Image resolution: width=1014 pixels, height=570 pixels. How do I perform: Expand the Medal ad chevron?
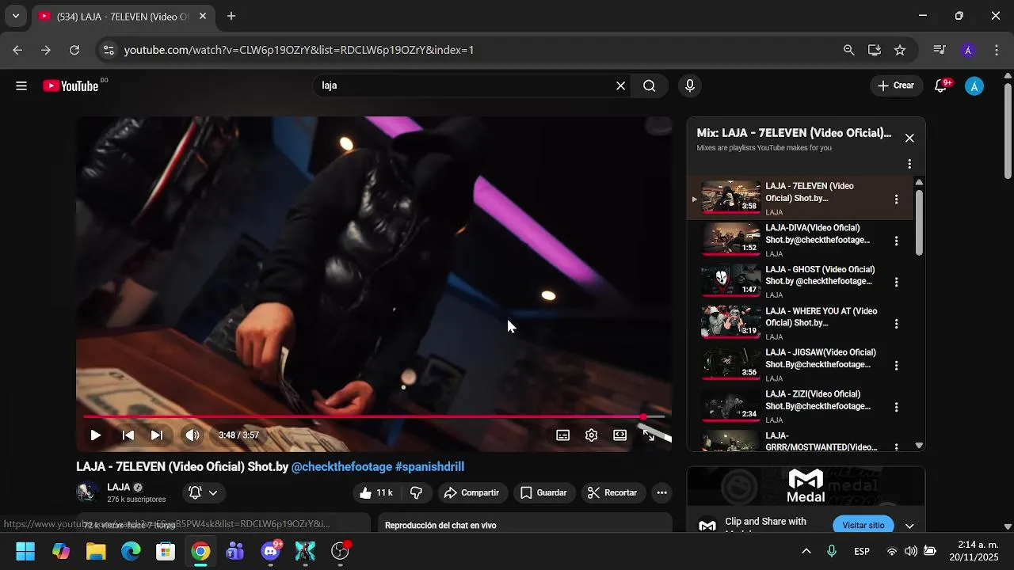coord(909,526)
